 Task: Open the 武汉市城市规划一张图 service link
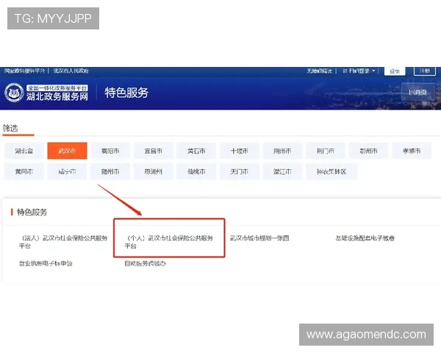click(x=259, y=238)
